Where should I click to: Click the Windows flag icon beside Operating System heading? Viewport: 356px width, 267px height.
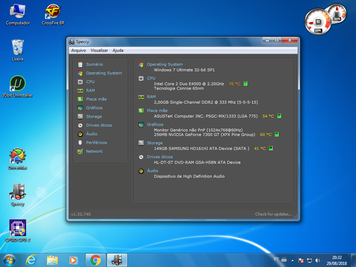(x=141, y=64)
